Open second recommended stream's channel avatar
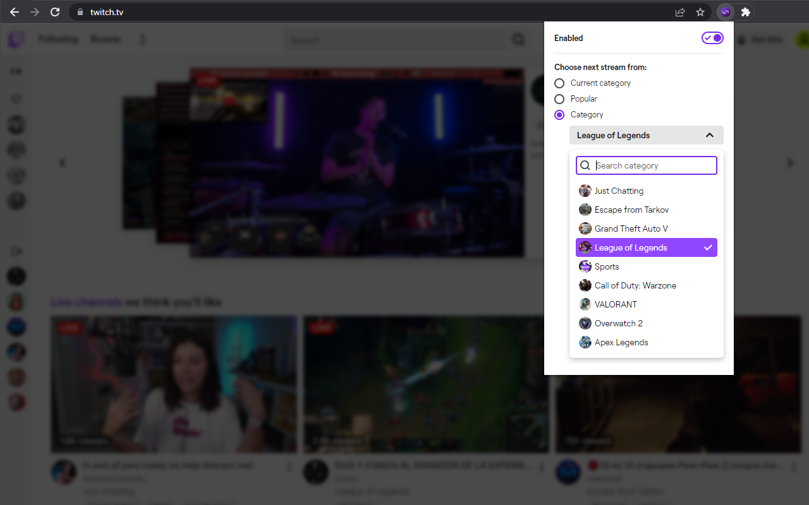809x505 pixels. pyautogui.click(x=315, y=472)
